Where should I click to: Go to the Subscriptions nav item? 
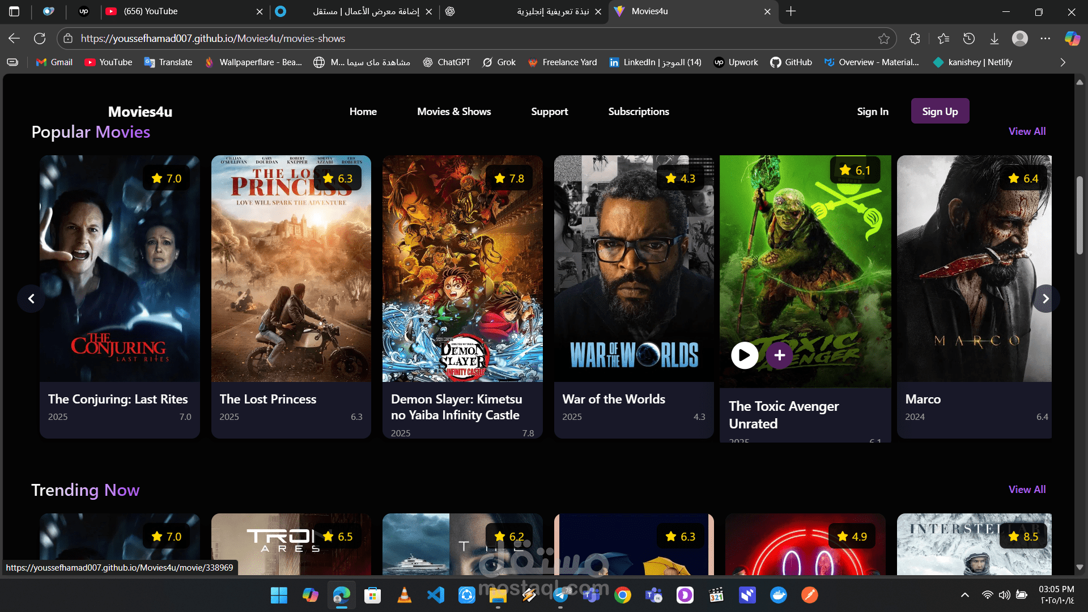click(639, 112)
